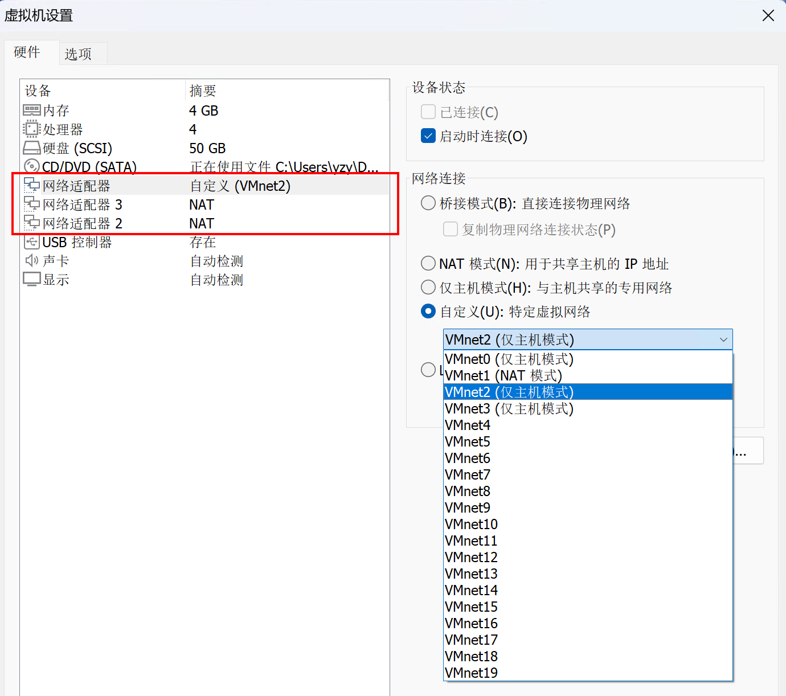The width and height of the screenshot is (786, 696).
Task: Choose VMnet4 from the dropdown list
Action: 588,425
